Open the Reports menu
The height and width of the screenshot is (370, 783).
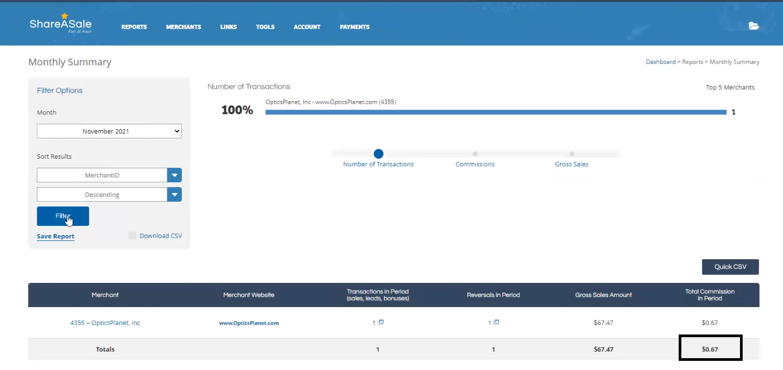134,27
